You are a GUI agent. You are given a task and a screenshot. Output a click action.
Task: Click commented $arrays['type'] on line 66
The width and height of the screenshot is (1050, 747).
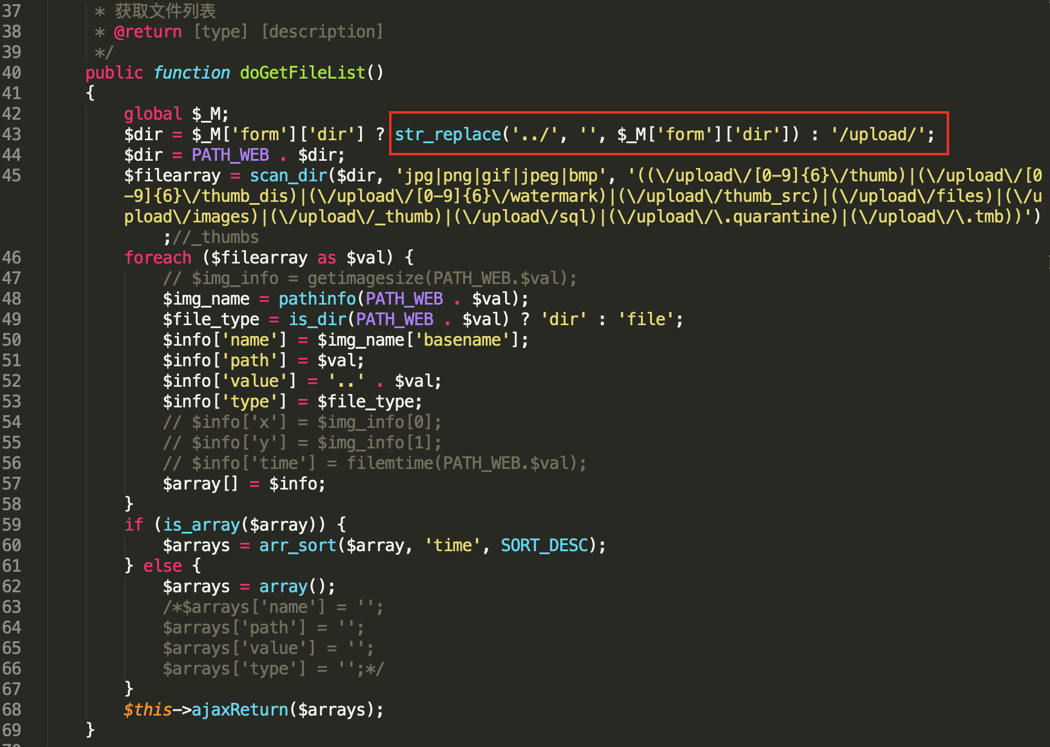[235, 668]
